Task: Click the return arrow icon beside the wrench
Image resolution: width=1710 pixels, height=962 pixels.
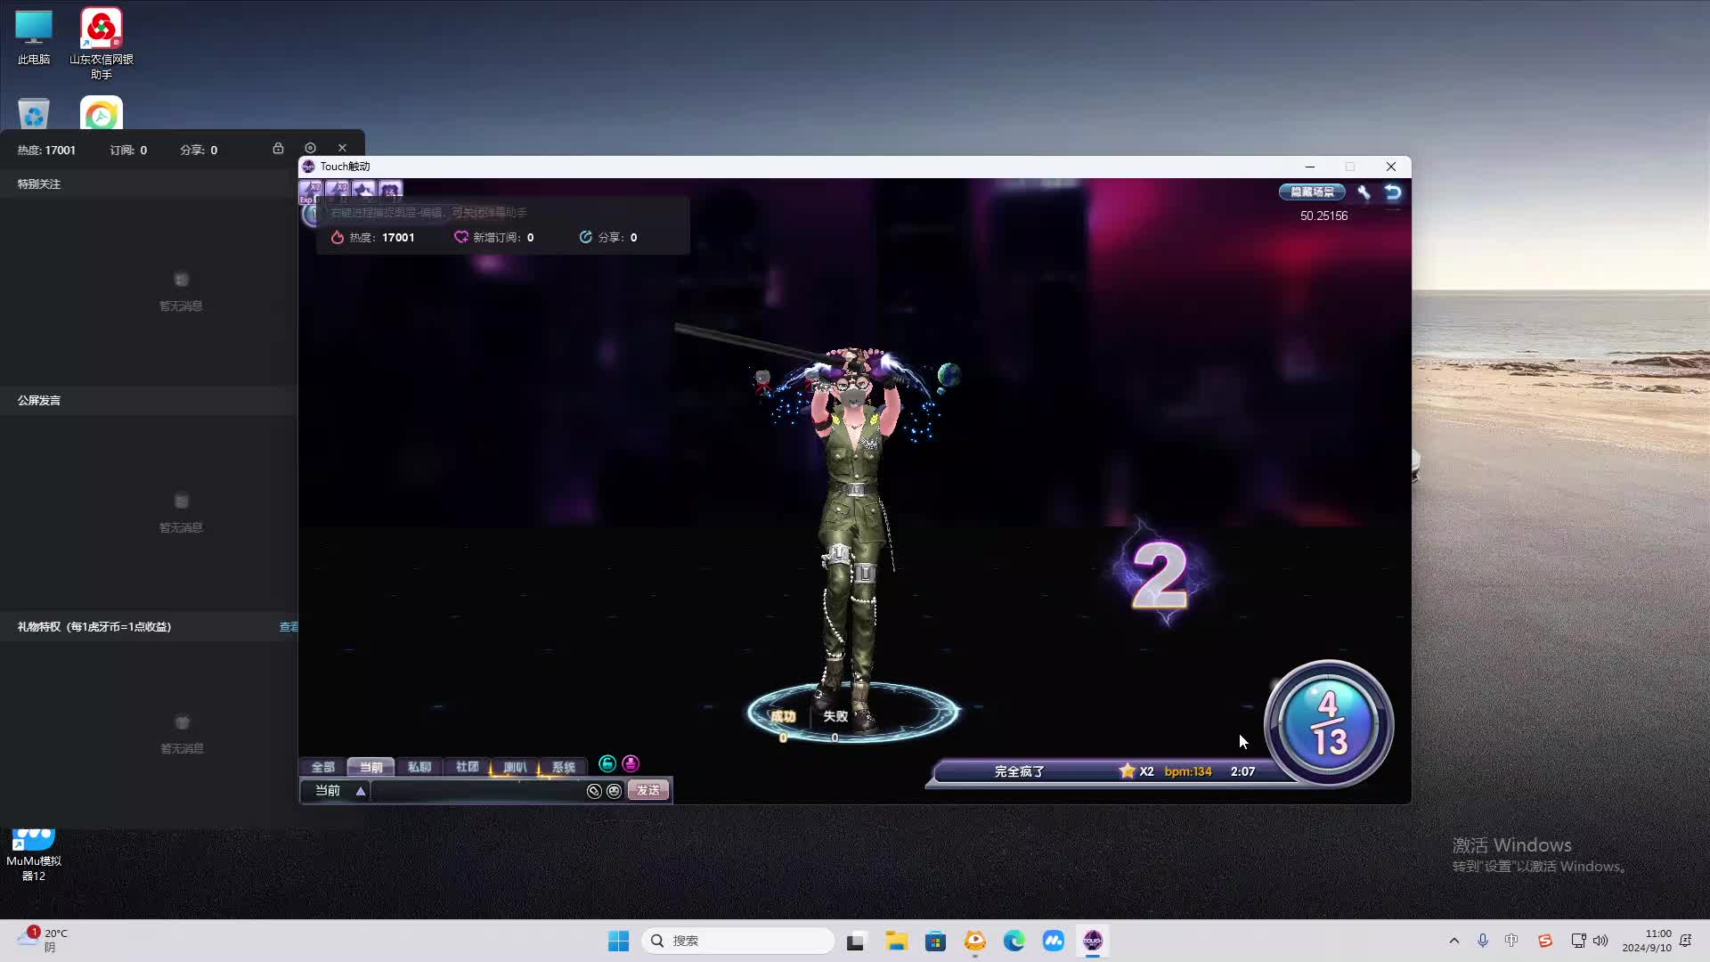Action: (x=1392, y=192)
